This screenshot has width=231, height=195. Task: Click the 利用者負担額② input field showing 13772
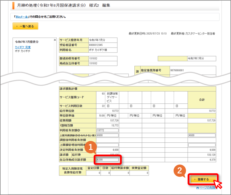pos(107,130)
